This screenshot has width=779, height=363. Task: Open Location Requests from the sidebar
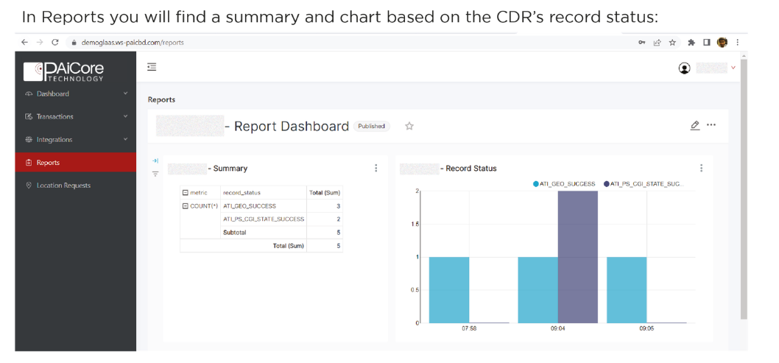tap(63, 185)
